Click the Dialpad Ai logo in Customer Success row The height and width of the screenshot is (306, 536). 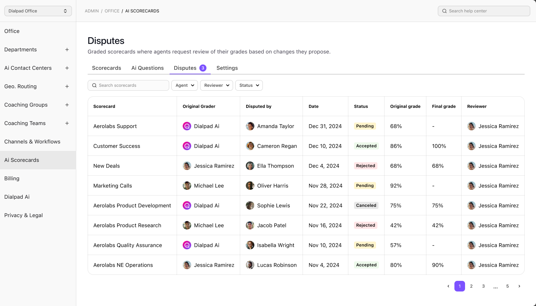tap(187, 146)
